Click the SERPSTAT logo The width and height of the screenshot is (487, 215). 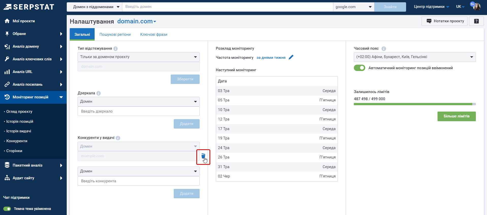point(29,7)
